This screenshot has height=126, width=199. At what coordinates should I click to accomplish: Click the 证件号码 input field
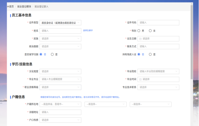(158, 23)
